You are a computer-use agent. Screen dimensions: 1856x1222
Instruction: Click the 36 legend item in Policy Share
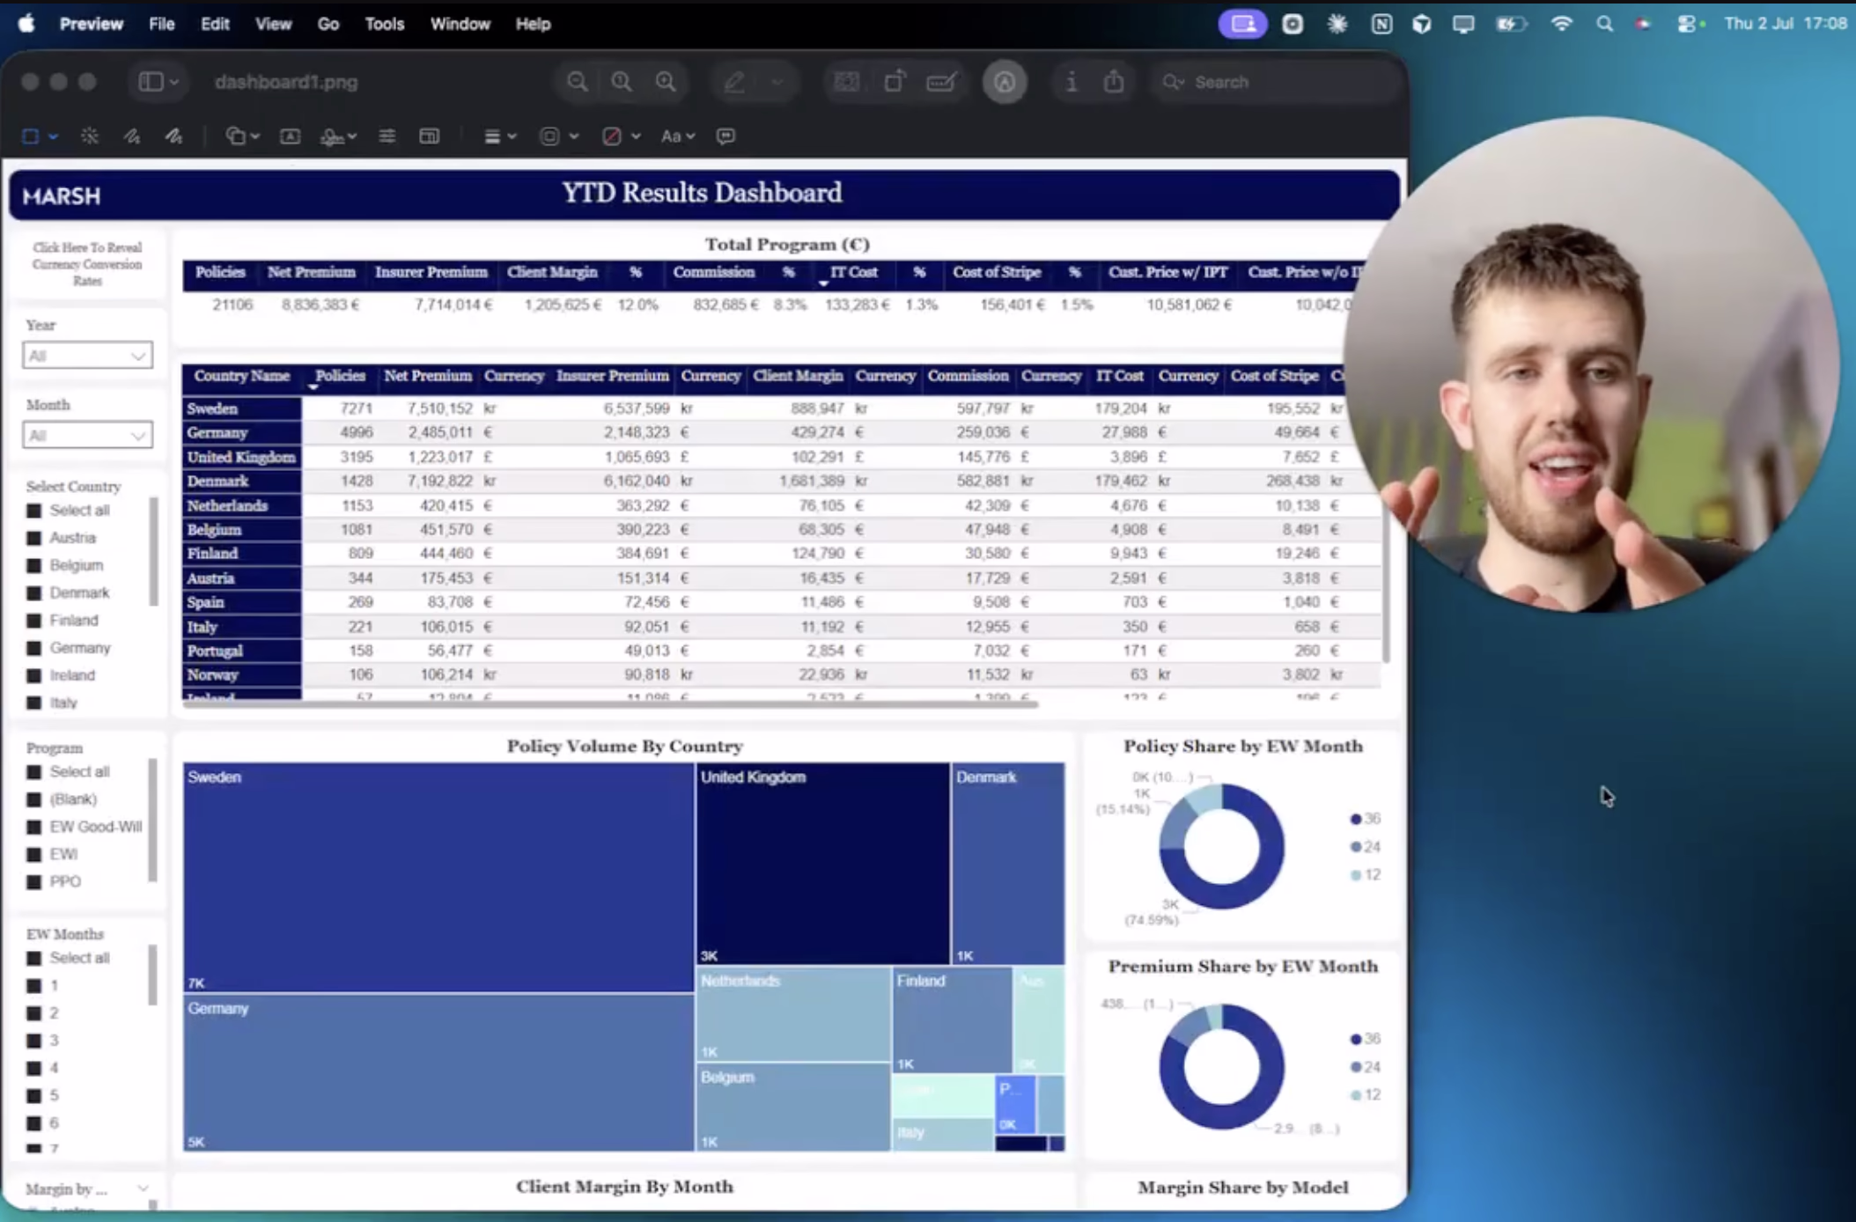(1366, 819)
